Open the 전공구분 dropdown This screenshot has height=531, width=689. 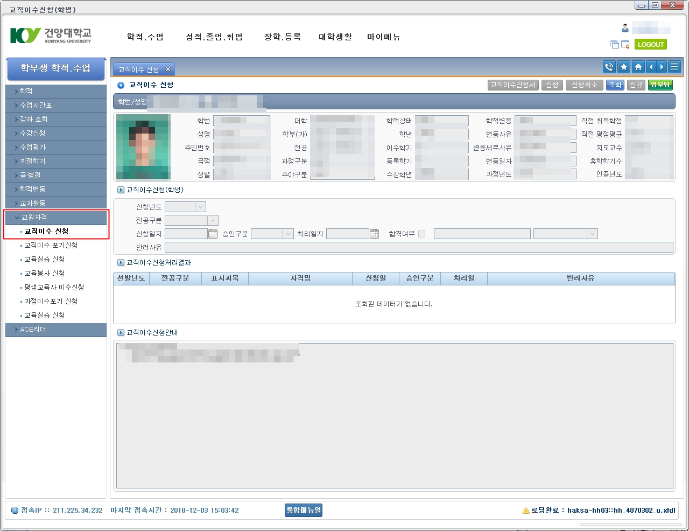(213, 220)
